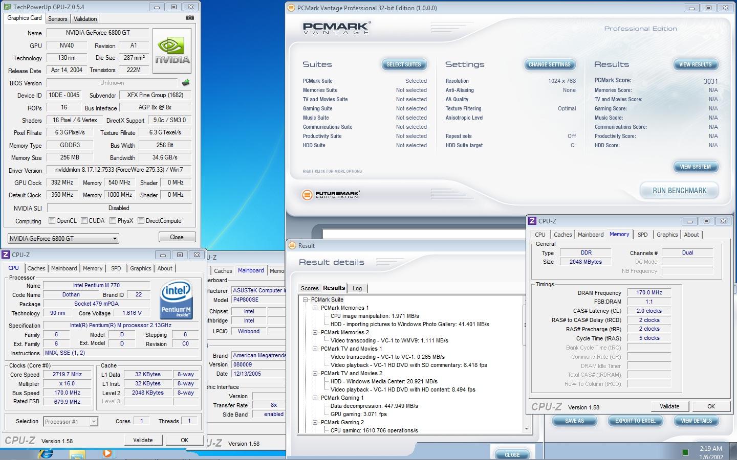Viewport: 737px width, 460px height.
Task: Click Select Suites button in PCMark
Action: tap(404, 64)
